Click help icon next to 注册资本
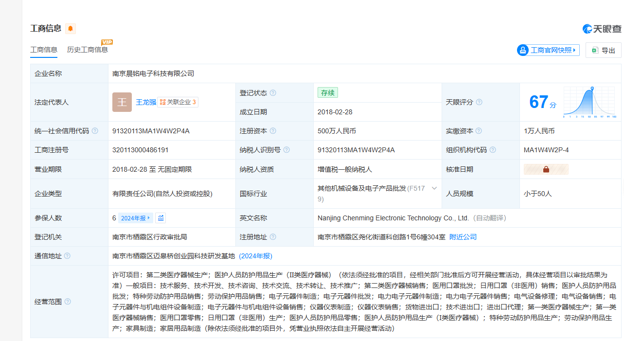 click(273, 131)
